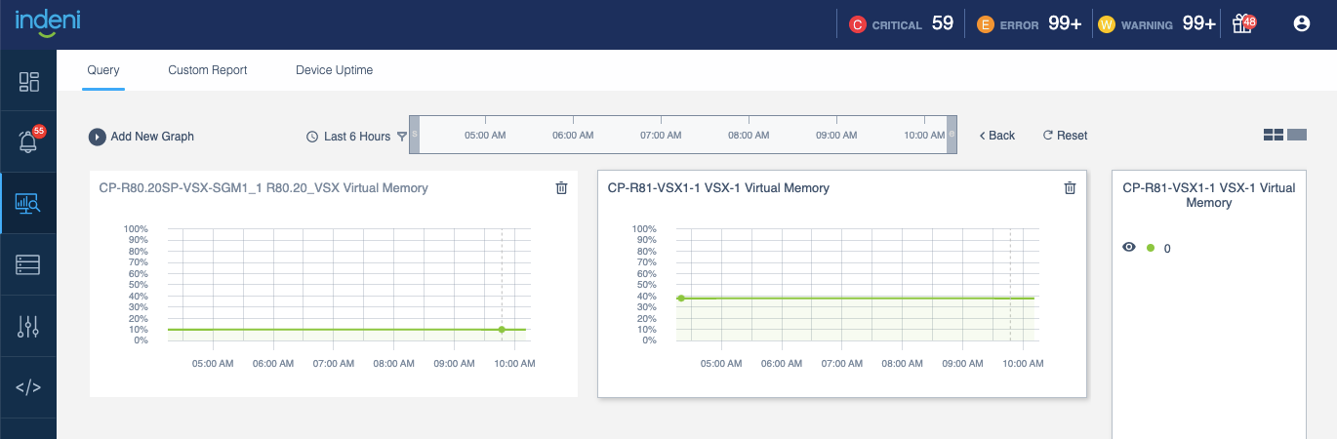The width and height of the screenshot is (1337, 439).
Task: Click the gift icon with 48 badge
Action: 1242,24
